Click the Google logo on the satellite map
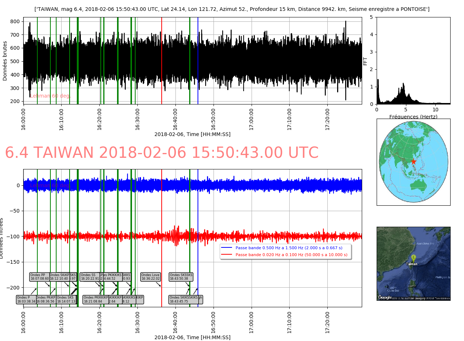 click(x=385, y=297)
